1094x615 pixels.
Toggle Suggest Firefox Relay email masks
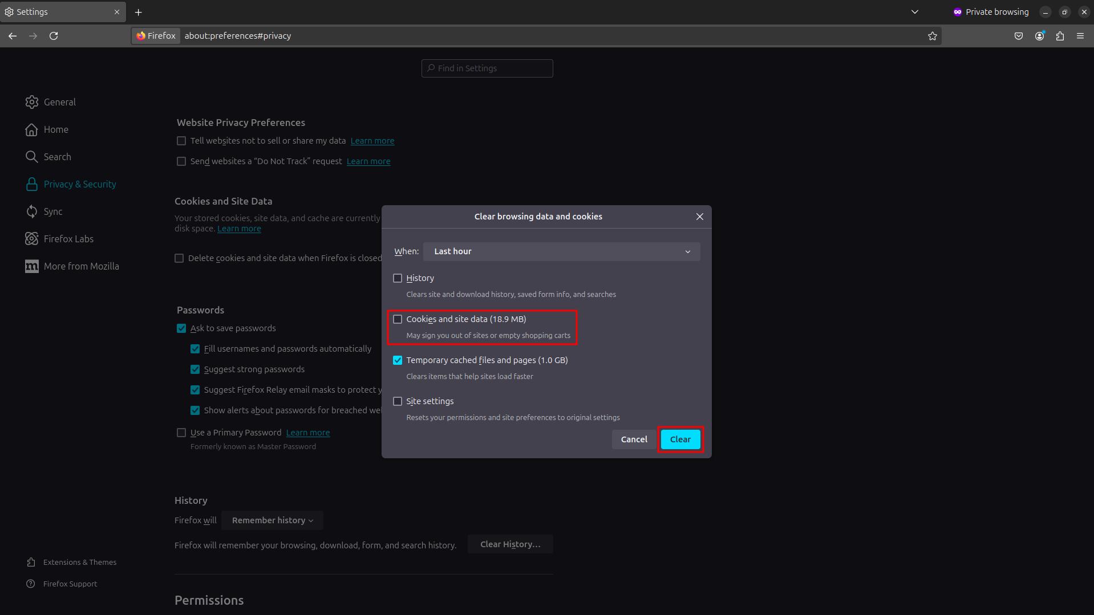pos(195,390)
